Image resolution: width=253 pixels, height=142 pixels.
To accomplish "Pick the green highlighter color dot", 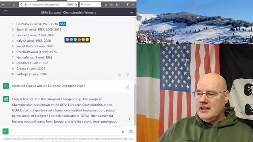I will click(75, 39).
